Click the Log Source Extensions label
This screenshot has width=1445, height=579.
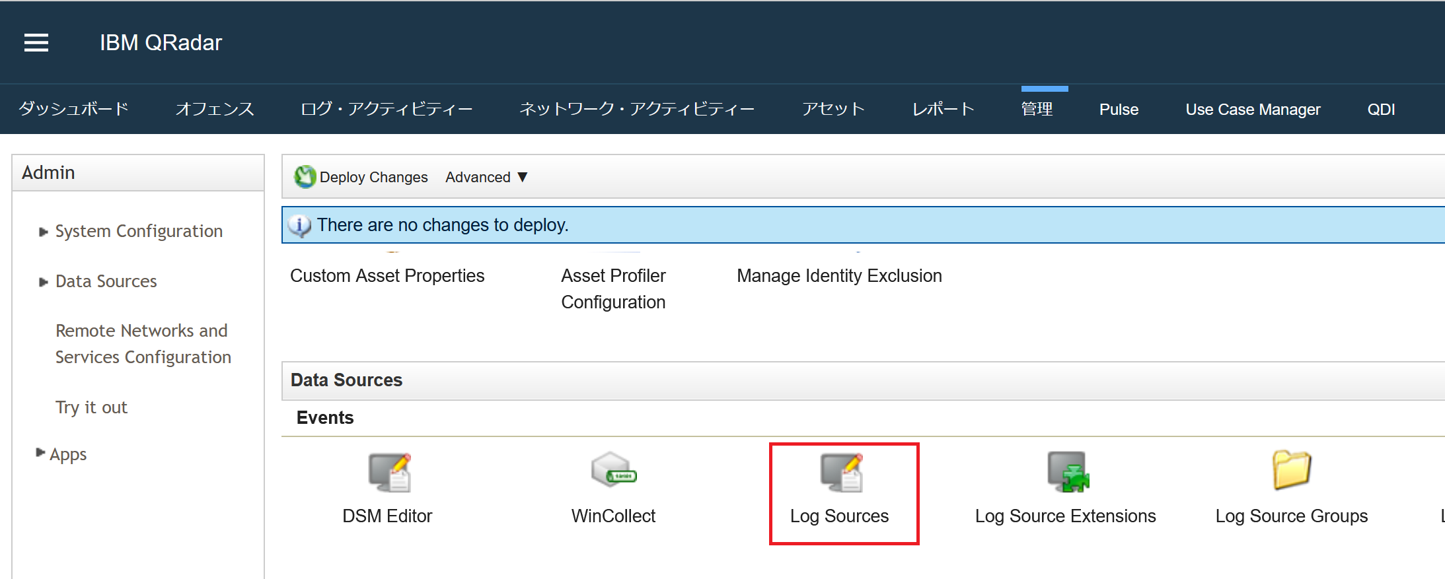tap(1065, 516)
